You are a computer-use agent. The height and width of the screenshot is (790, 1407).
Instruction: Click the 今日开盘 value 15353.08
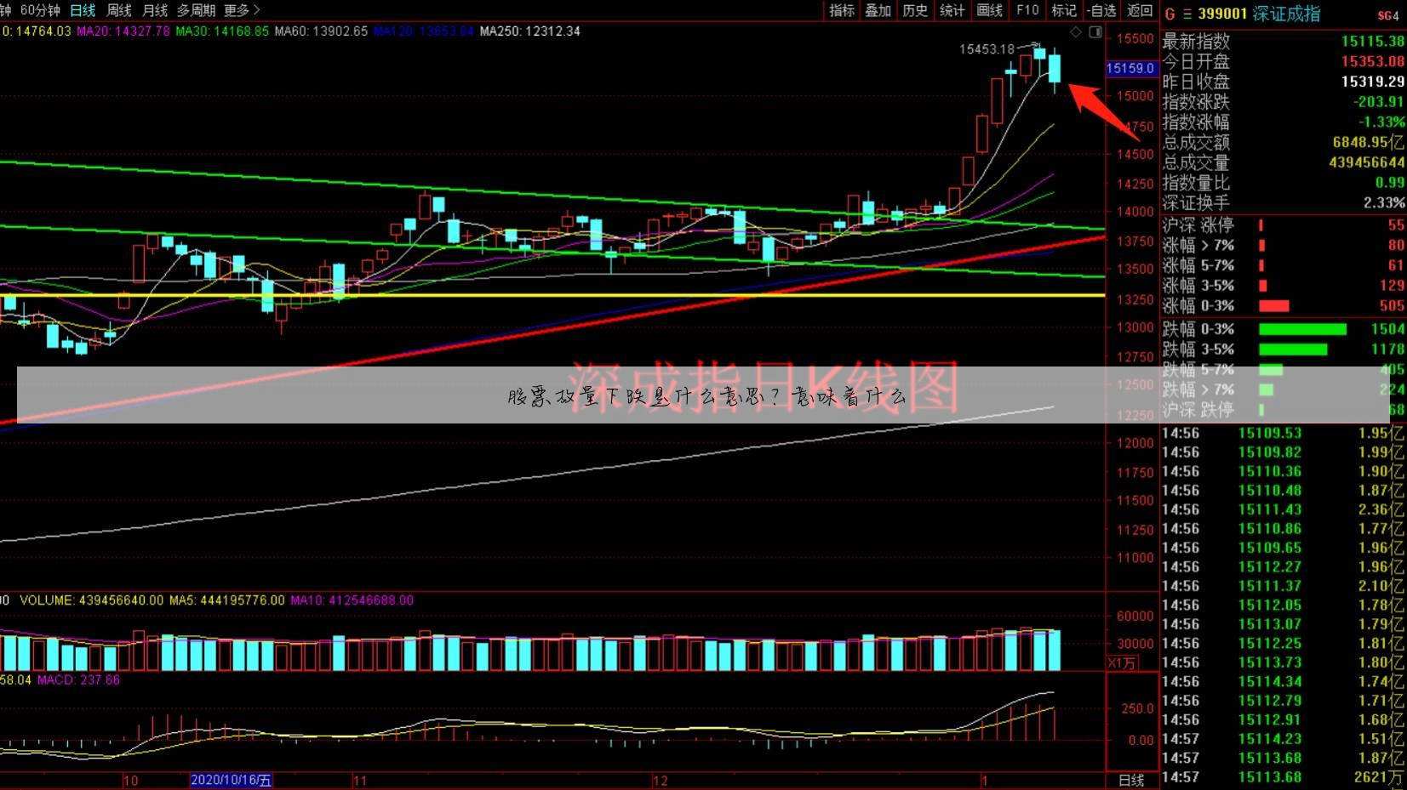(1372, 61)
